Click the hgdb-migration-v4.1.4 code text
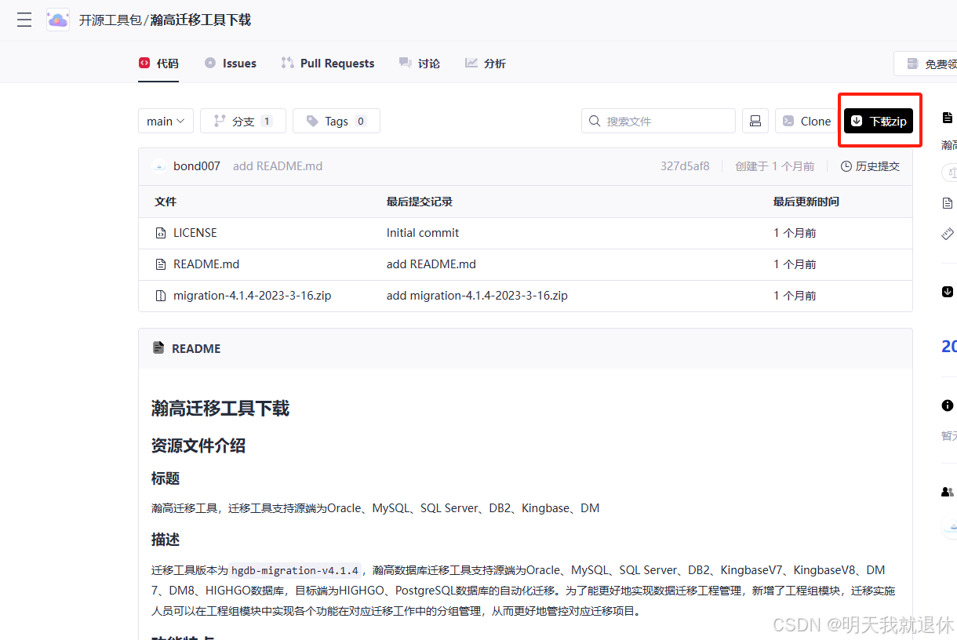Viewport: 957px width, 640px height. coord(295,570)
